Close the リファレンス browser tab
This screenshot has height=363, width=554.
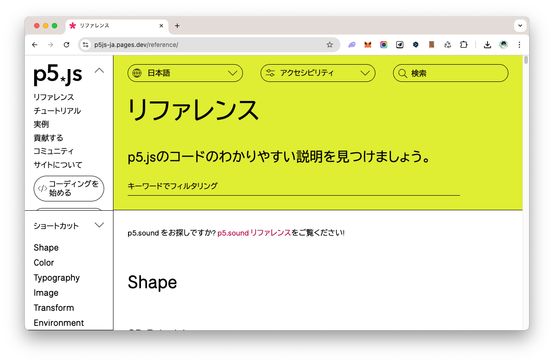point(161,26)
